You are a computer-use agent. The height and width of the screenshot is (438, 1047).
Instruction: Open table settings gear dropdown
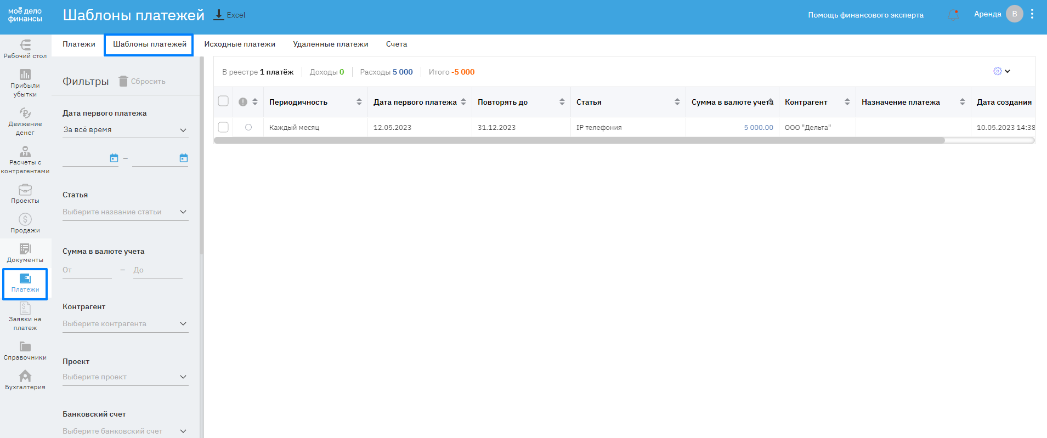click(1001, 71)
